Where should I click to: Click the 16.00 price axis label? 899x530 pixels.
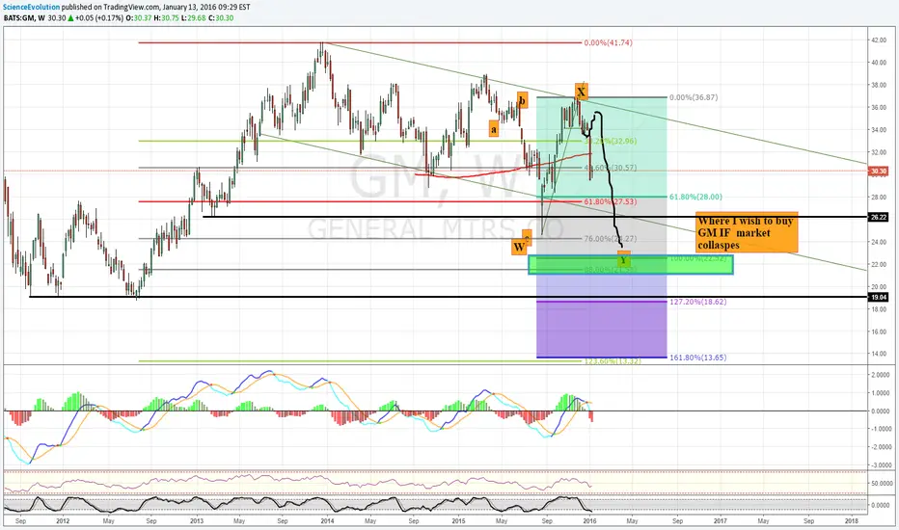pos(879,331)
